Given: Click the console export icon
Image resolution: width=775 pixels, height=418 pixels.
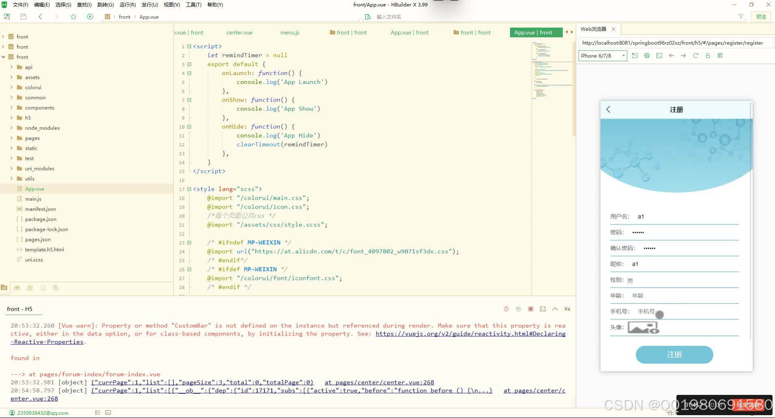Looking at the screenshot, I should coord(542,309).
